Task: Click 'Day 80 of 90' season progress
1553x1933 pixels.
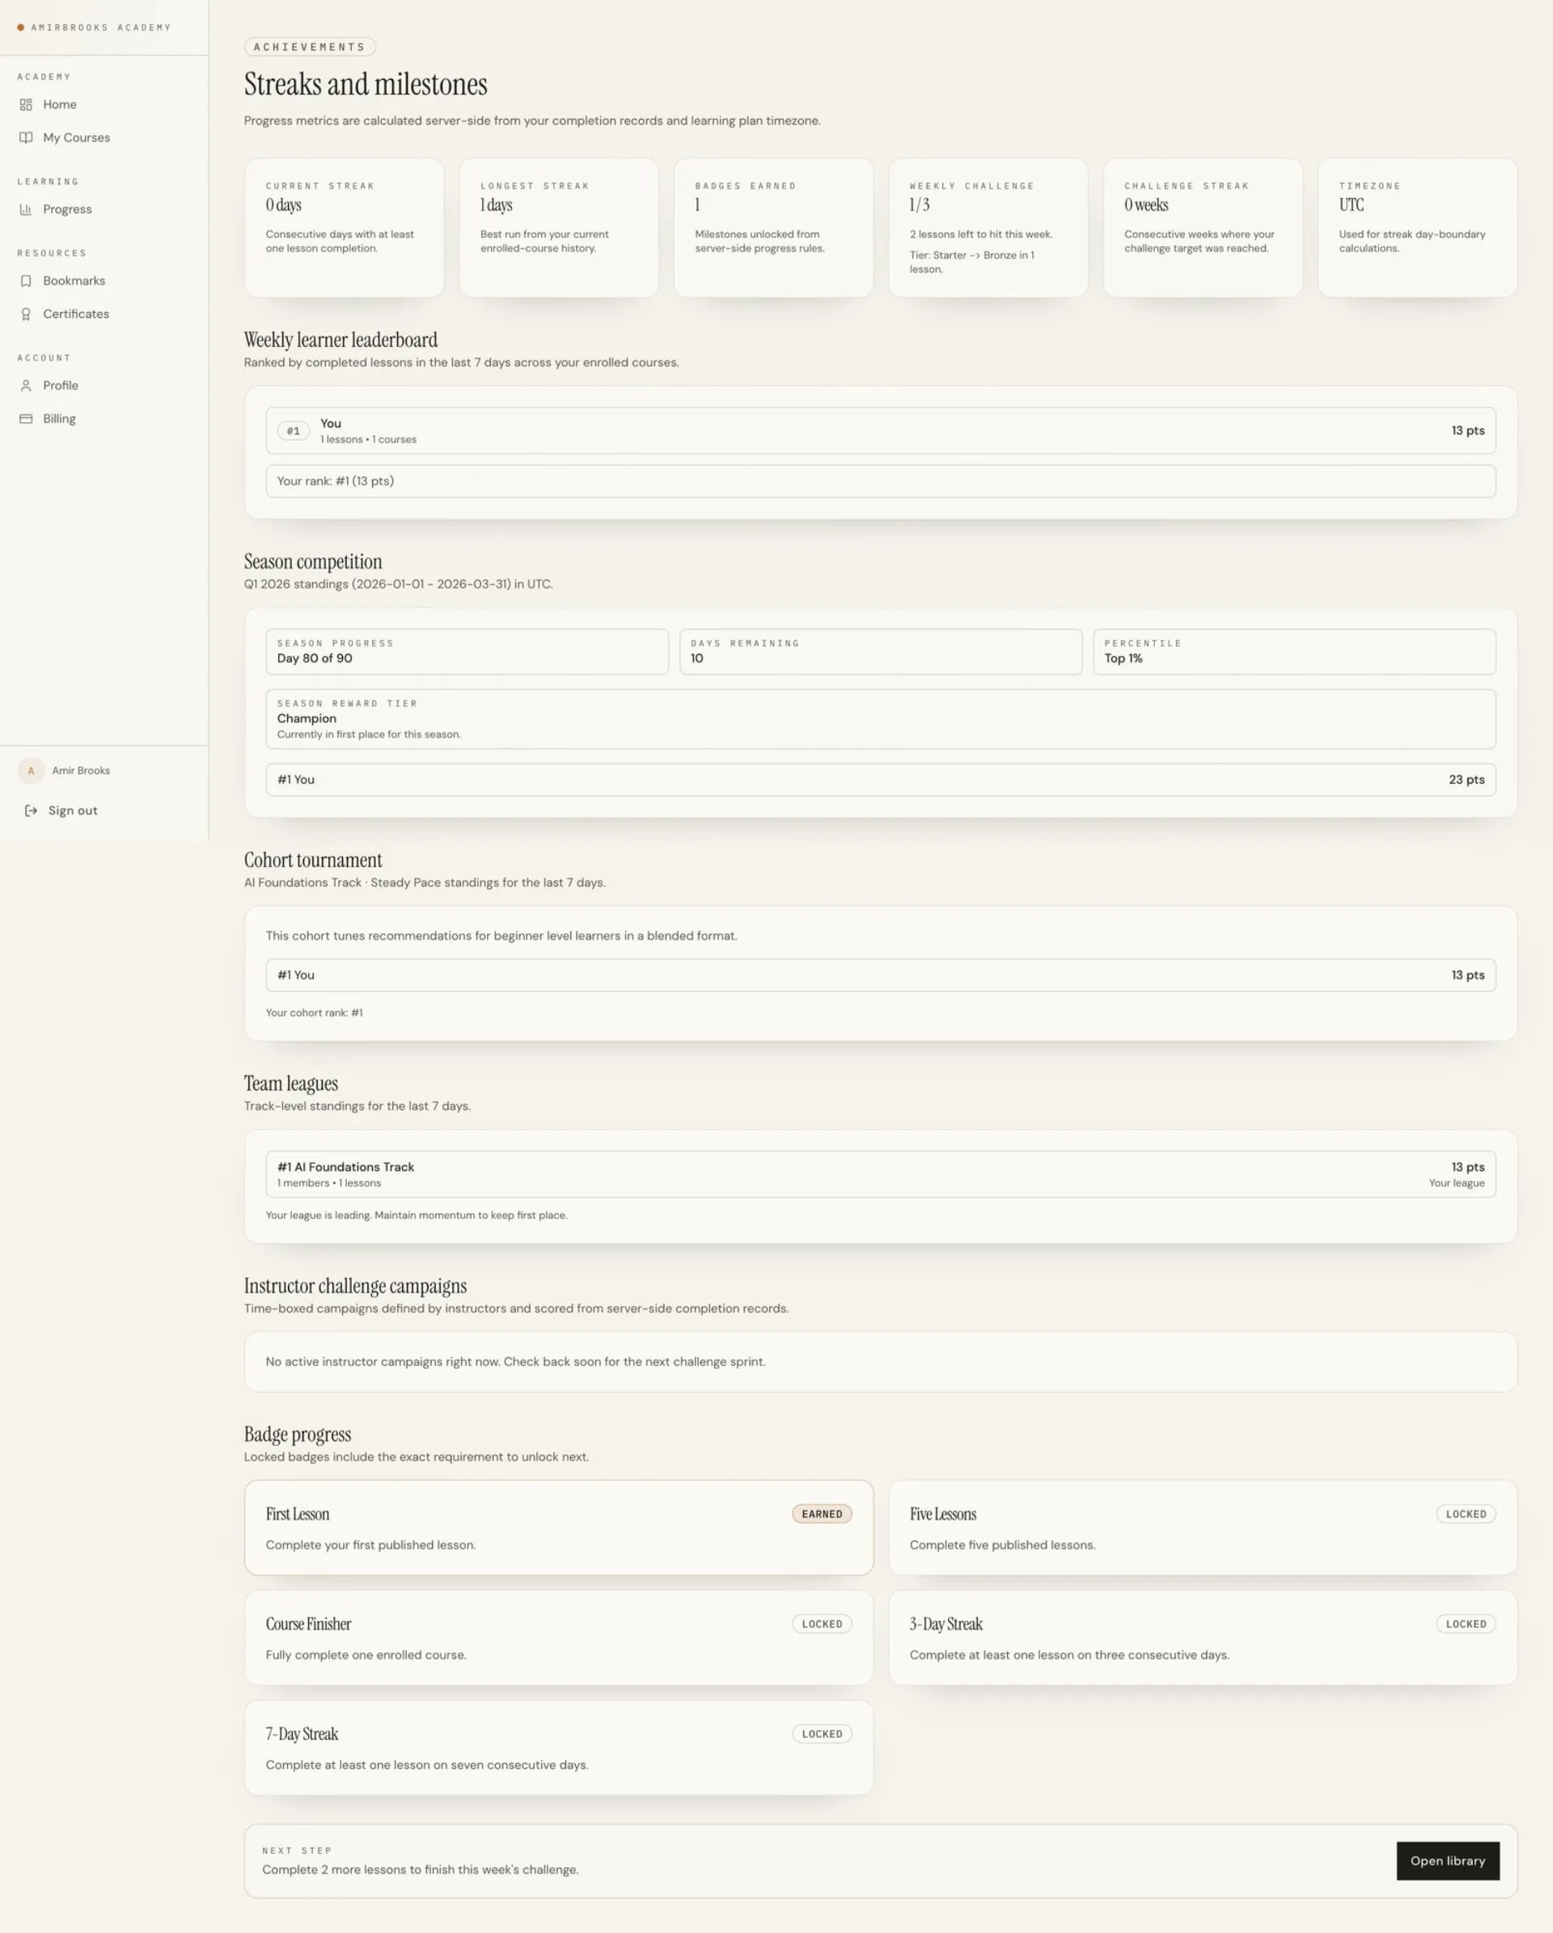Action: tap(315, 658)
